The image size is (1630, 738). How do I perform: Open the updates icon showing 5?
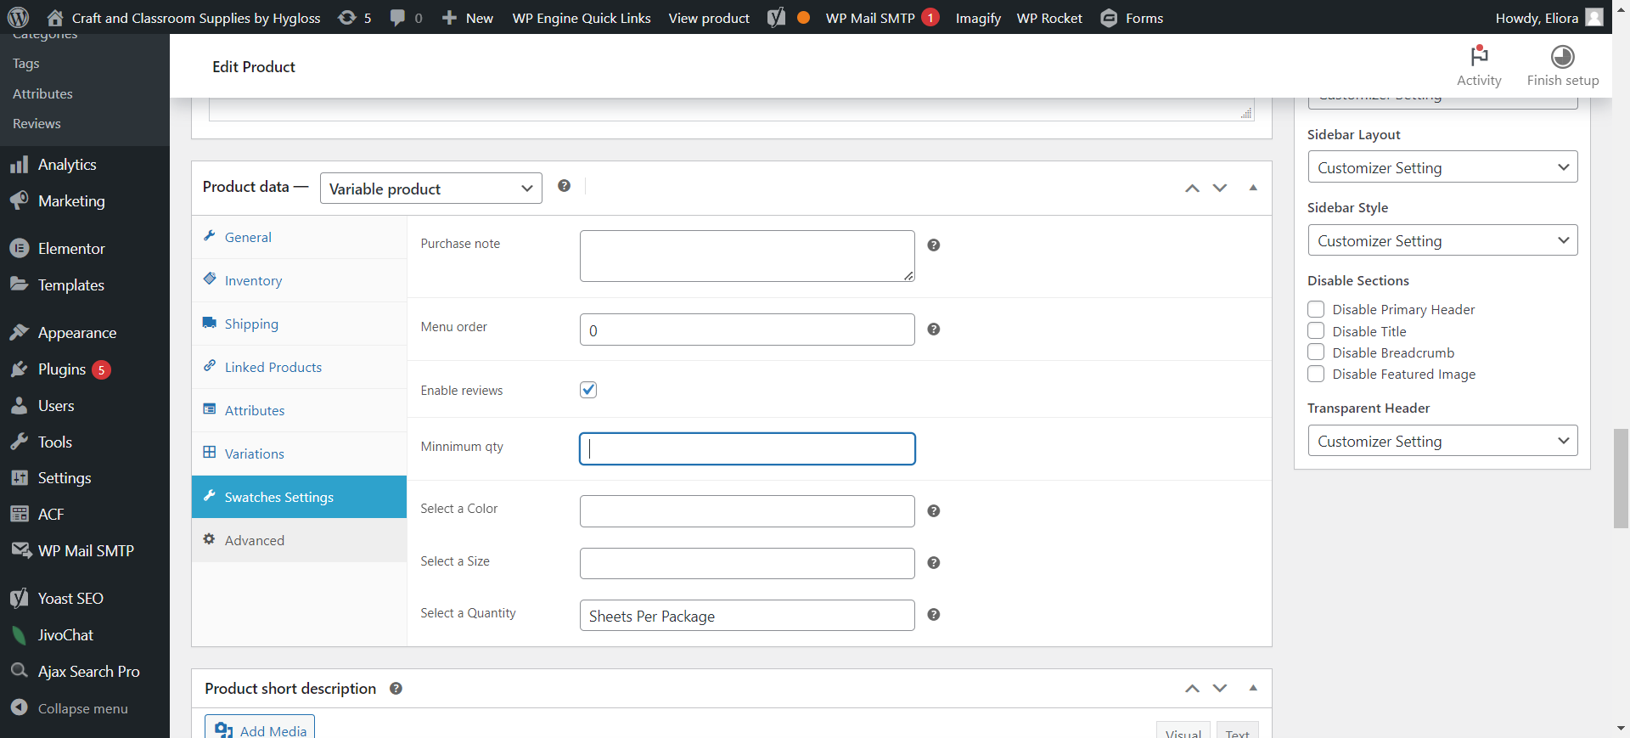pyautogui.click(x=346, y=17)
